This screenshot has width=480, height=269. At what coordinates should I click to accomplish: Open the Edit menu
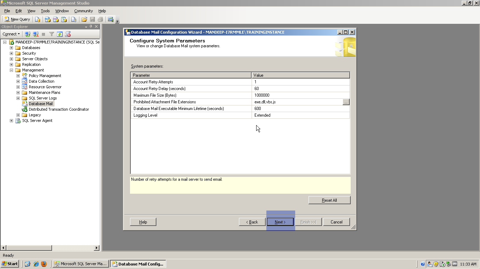tap(19, 11)
